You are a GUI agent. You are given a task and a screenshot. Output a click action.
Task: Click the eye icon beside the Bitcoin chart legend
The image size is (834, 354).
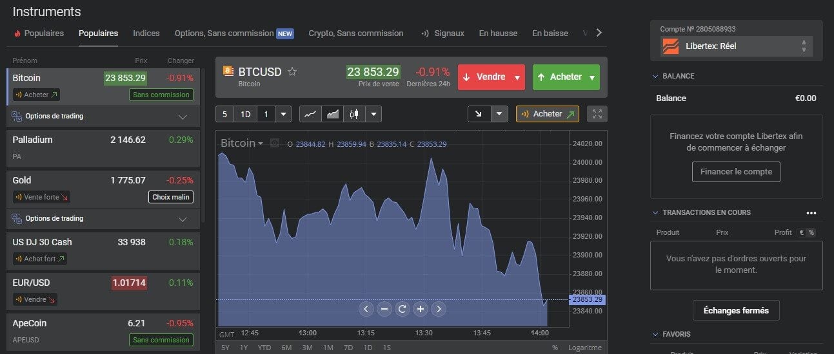coord(275,143)
